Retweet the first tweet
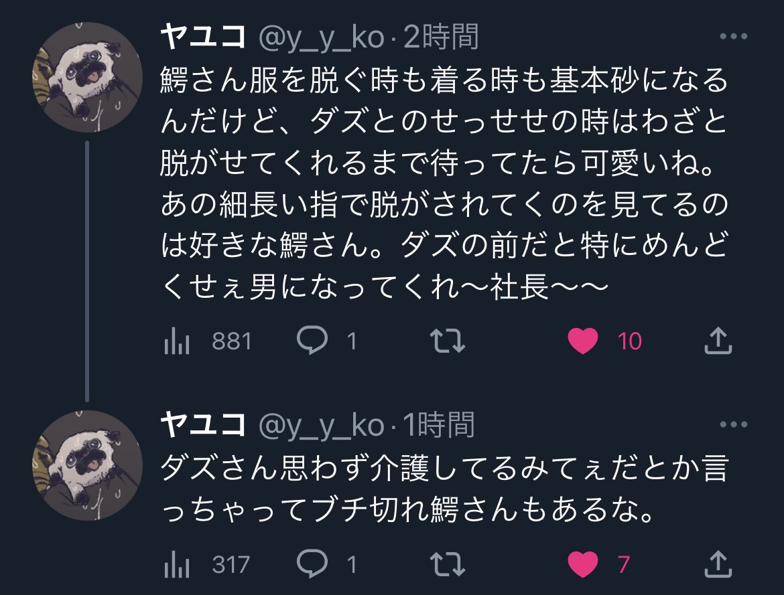Image resolution: width=784 pixels, height=595 pixels. 448,341
